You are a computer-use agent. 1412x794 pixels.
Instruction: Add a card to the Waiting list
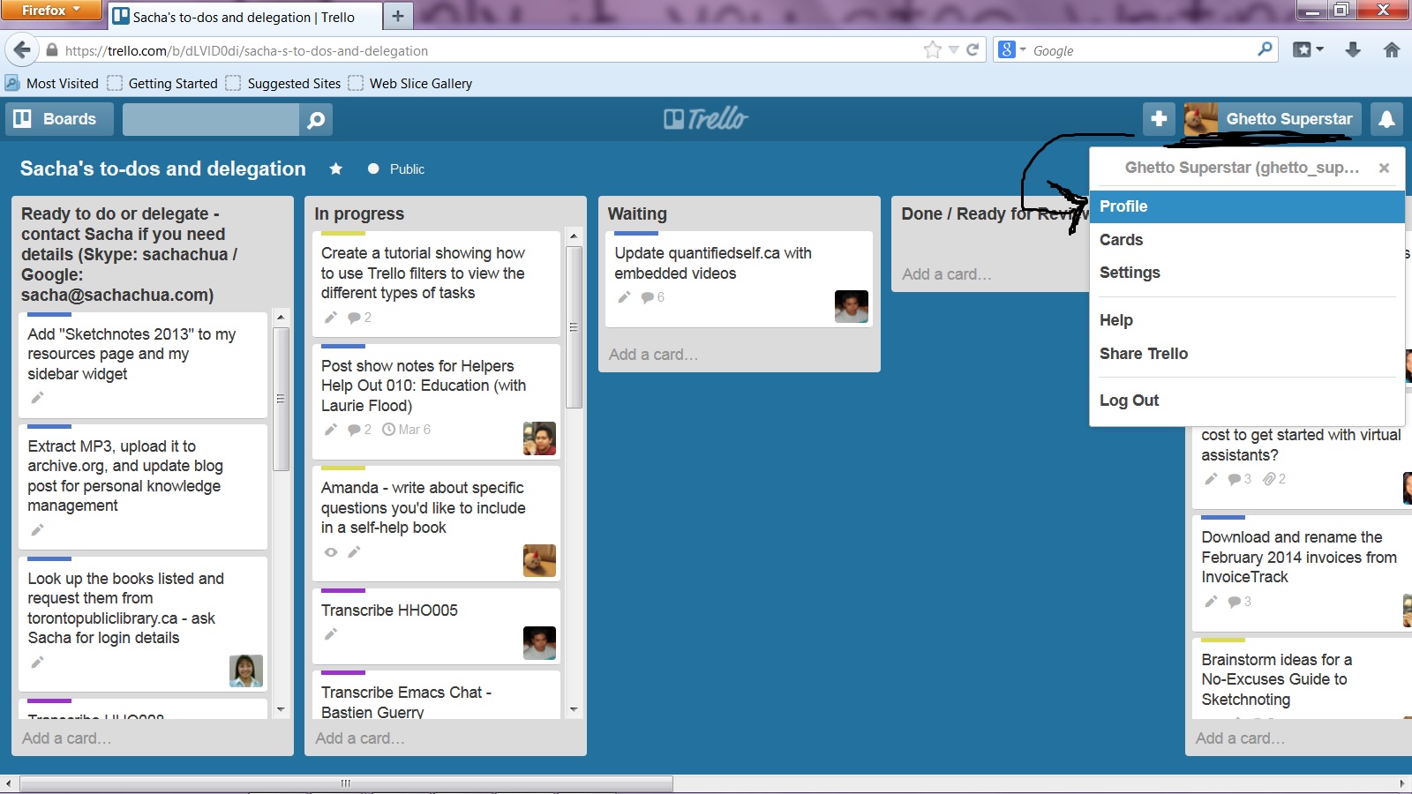pyautogui.click(x=653, y=355)
